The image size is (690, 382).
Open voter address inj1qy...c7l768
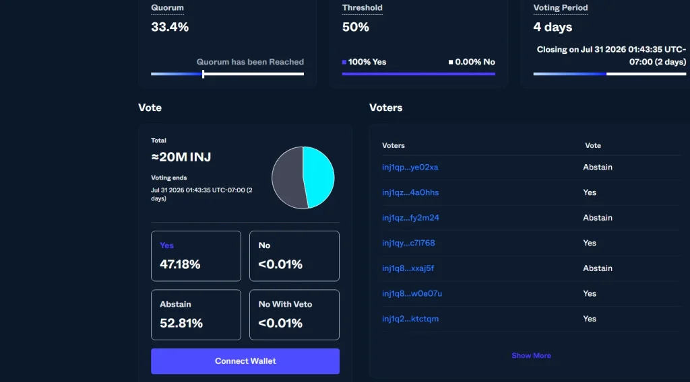(x=408, y=243)
